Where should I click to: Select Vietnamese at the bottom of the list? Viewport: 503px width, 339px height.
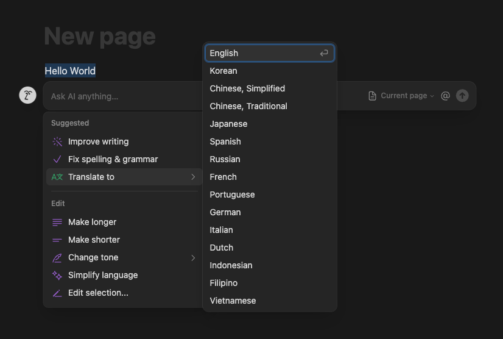(x=269, y=301)
